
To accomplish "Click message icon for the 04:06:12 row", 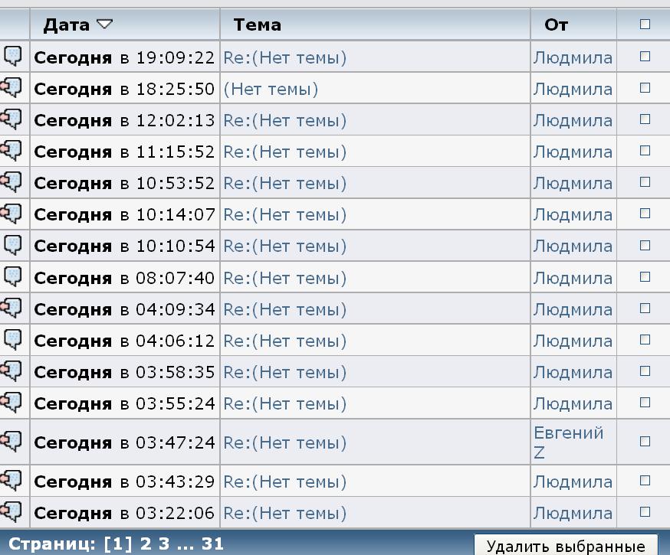I will 13,340.
